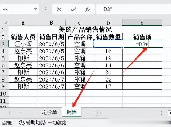This screenshot has width=171, height=127.
Task: Select row 7 header
Action: click(x=4, y=72)
